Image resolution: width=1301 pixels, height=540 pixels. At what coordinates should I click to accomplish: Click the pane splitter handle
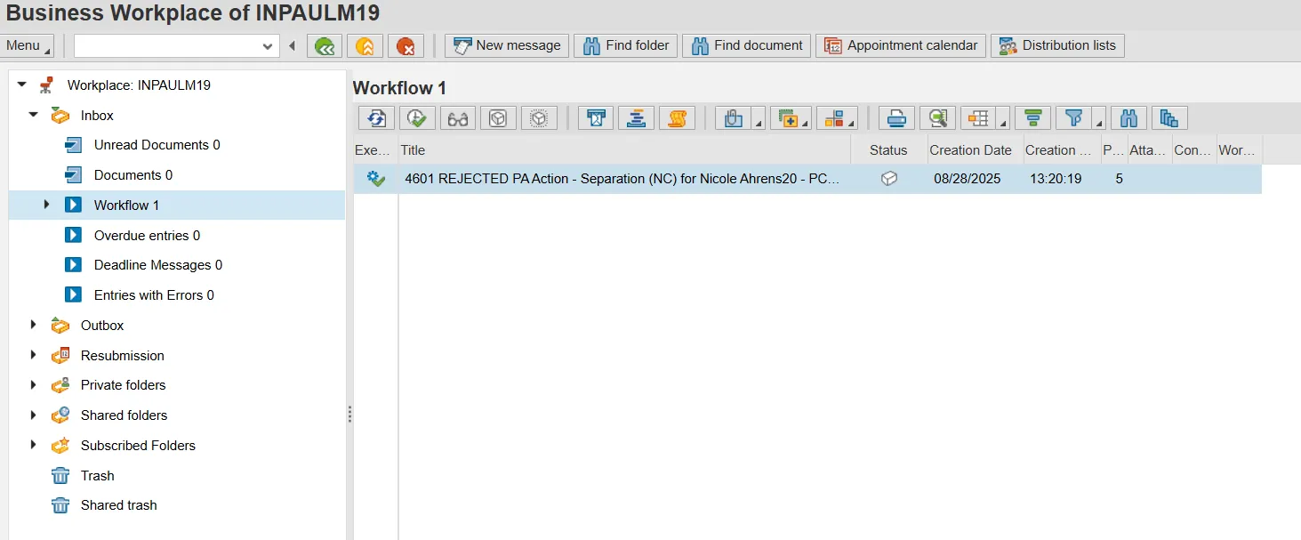[349, 415]
